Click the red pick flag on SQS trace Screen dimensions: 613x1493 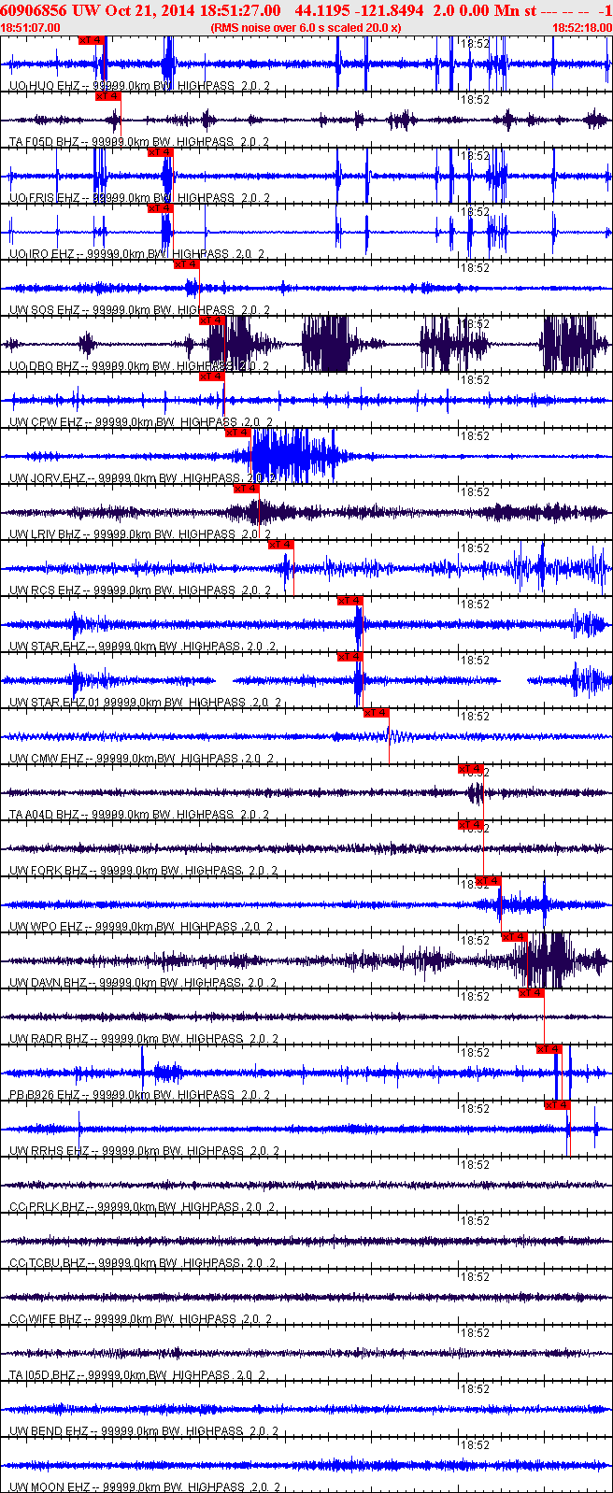[187, 264]
